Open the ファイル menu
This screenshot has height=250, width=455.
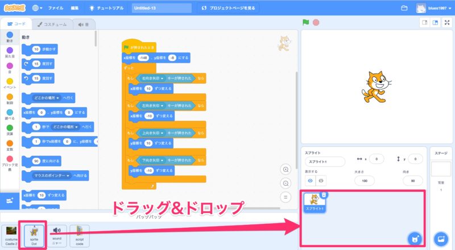coord(56,9)
